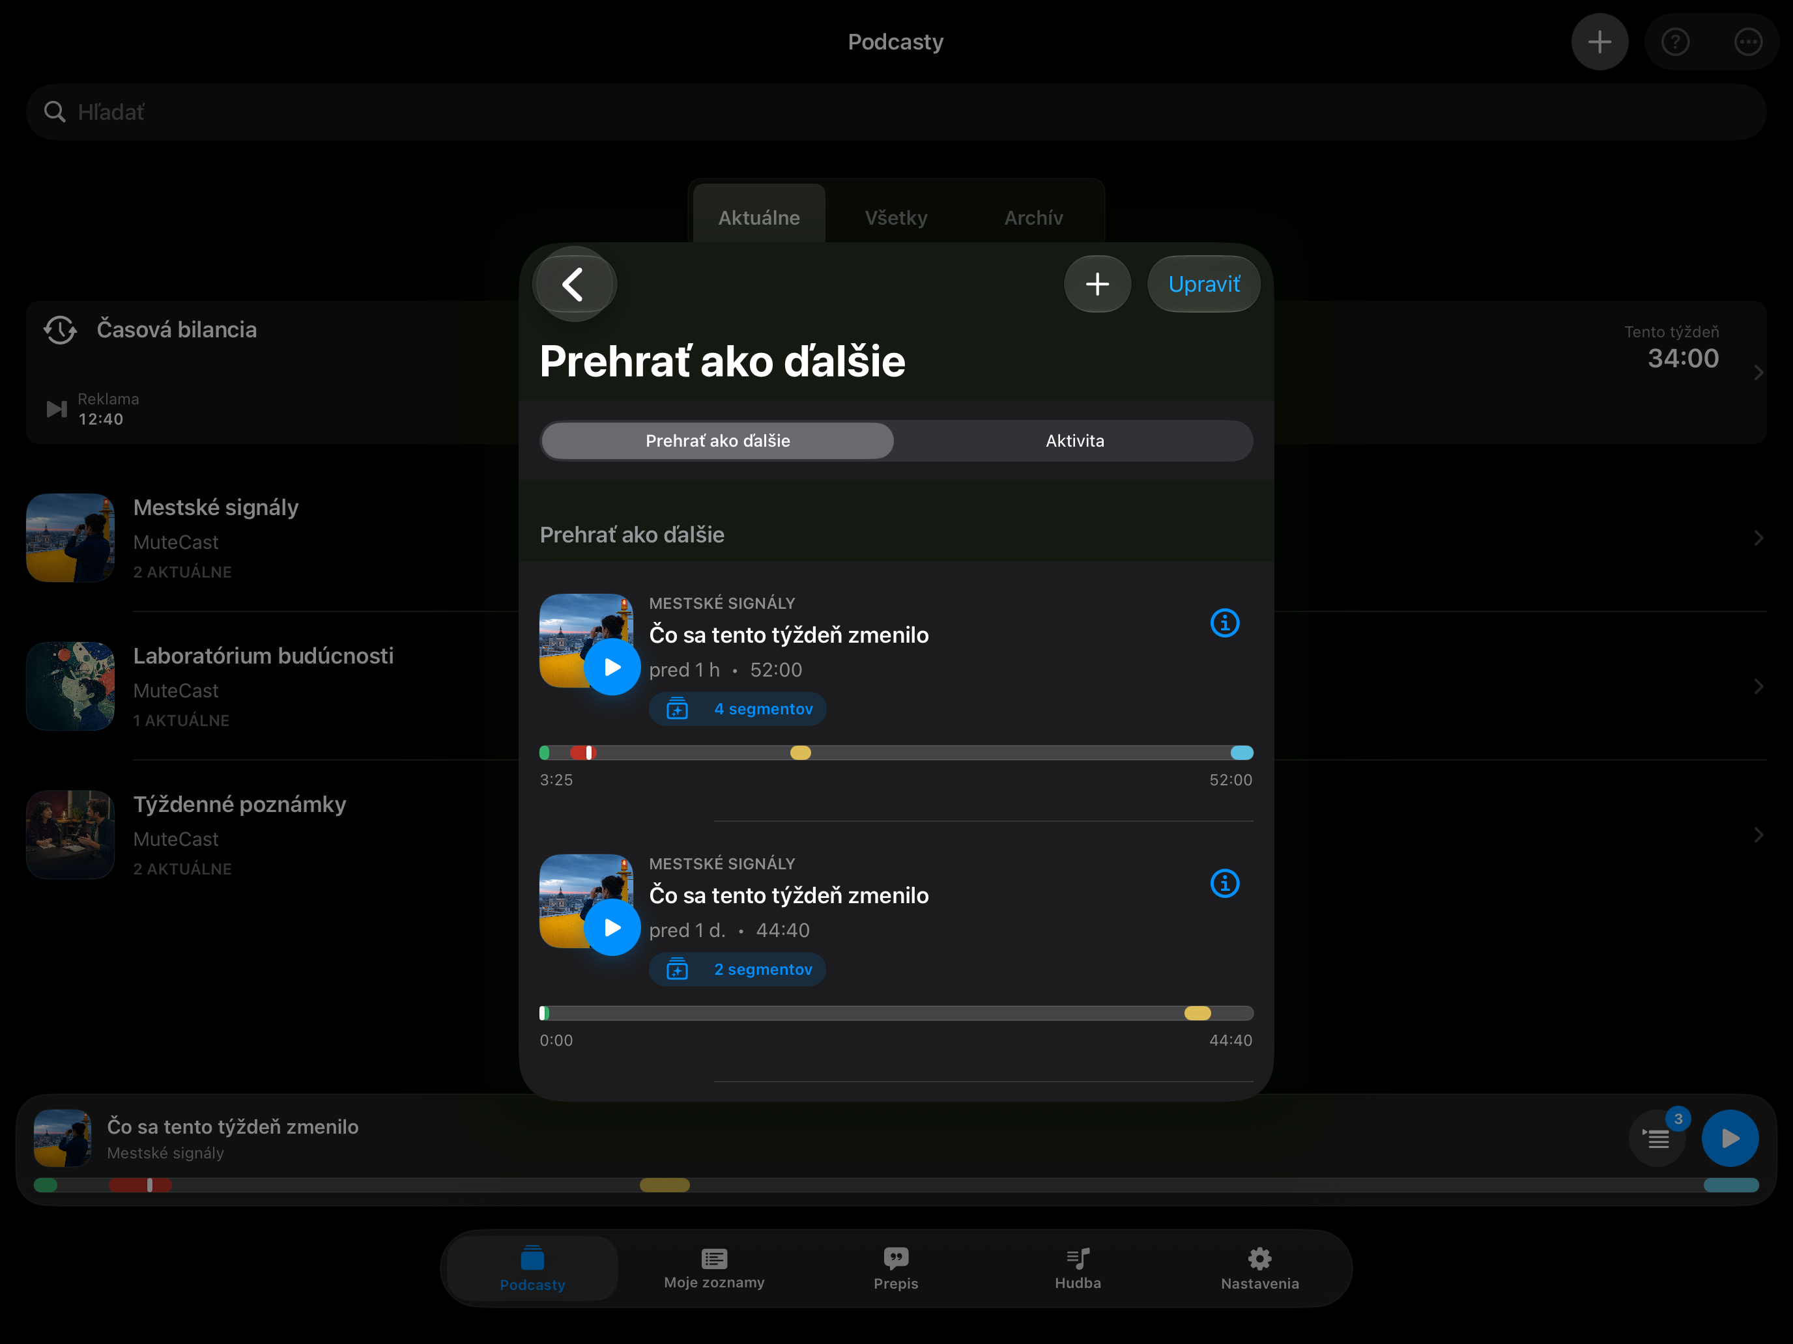Open the Podcasty bottom tab

click(532, 1270)
